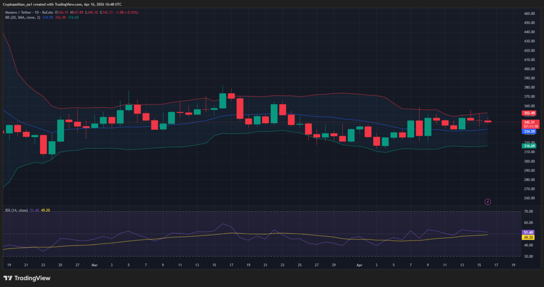Screen dimensions: 544x287
Task: Click the yellow 49.20 RSI average label
Action: tap(528, 237)
